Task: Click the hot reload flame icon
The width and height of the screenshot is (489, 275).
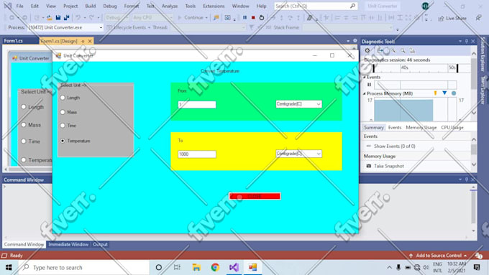Action: coord(216,18)
